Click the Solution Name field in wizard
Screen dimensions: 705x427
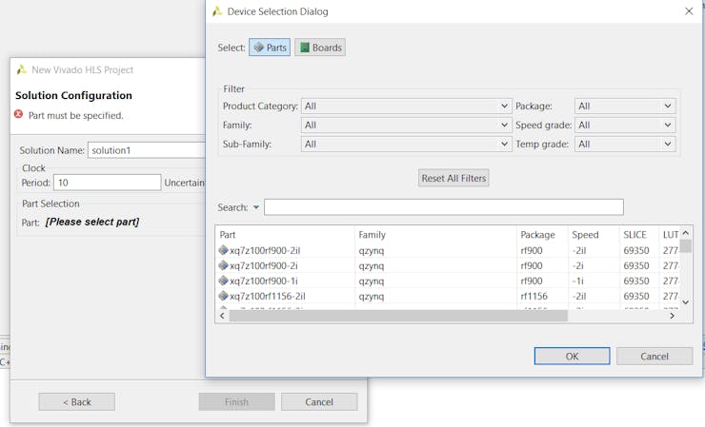147,150
